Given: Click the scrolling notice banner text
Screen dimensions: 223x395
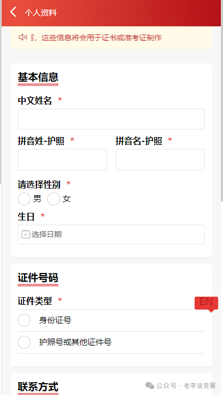Looking at the screenshot, I should tap(96, 38).
